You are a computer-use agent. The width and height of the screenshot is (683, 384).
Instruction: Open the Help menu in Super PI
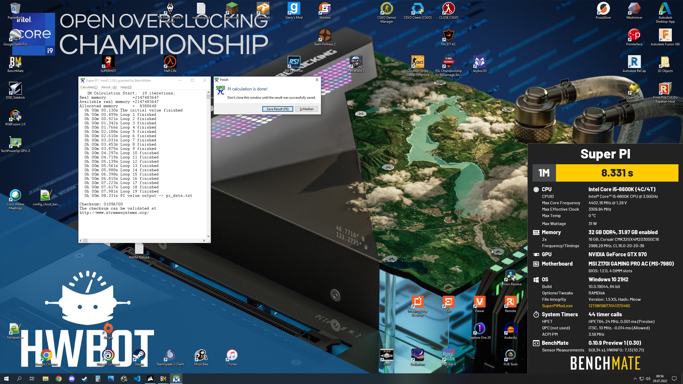pos(126,87)
